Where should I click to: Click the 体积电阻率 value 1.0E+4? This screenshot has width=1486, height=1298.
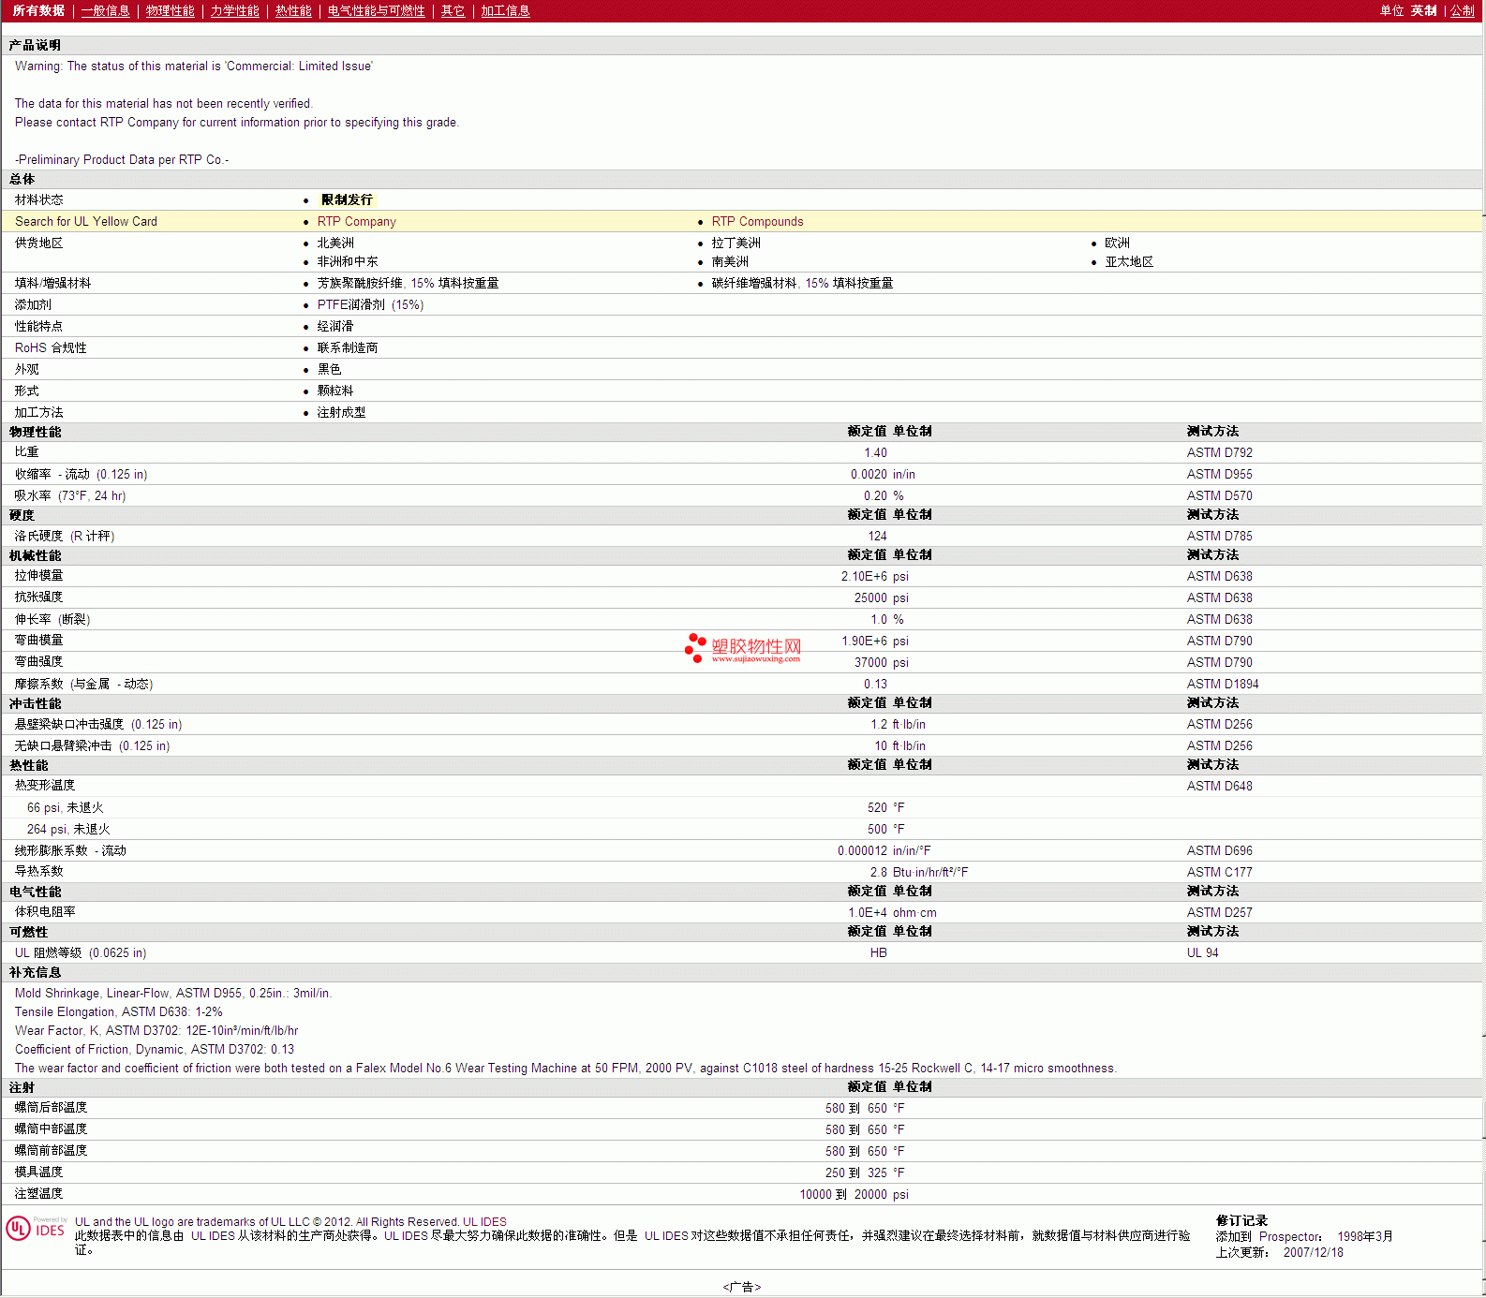868,913
